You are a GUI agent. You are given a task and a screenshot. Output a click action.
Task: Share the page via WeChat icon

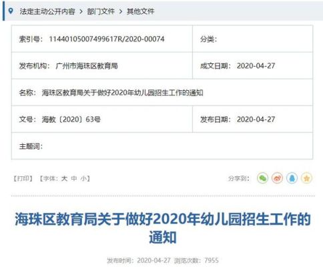click(262, 178)
